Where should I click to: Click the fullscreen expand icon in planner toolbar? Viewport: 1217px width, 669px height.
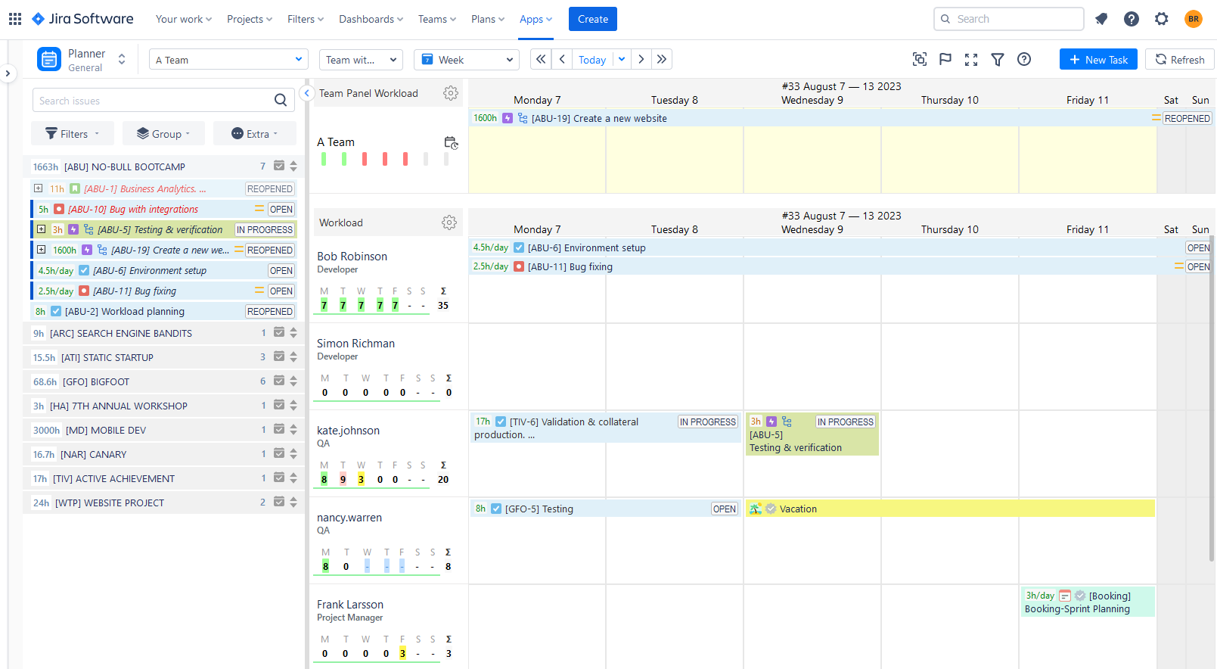coord(971,60)
